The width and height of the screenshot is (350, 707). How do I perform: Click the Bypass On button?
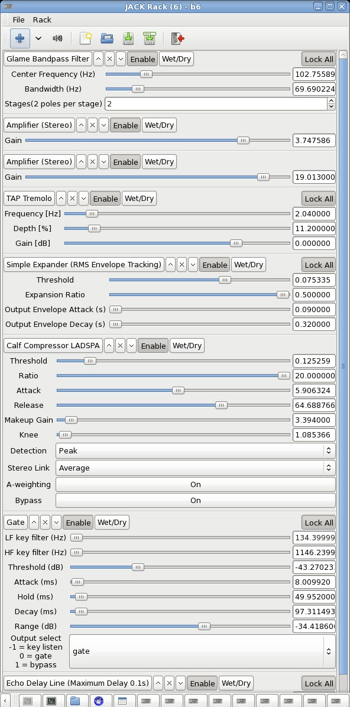pos(195,500)
